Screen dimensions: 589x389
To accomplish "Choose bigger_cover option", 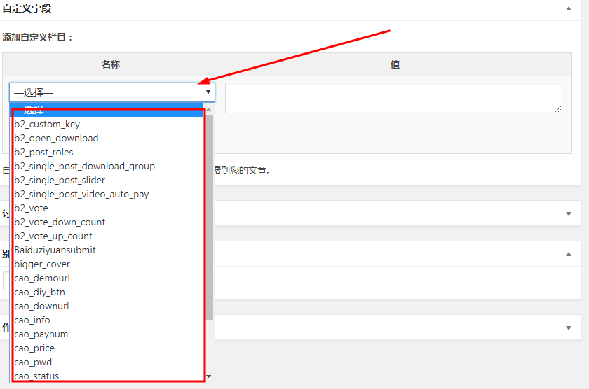I will (x=42, y=264).
